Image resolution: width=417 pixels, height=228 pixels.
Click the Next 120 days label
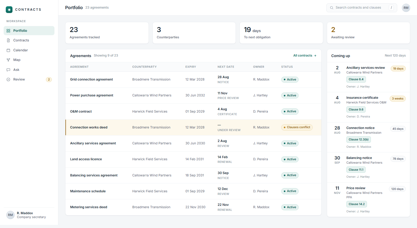395,56
